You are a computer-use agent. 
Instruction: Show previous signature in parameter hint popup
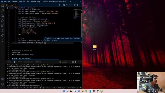coord(45,38)
